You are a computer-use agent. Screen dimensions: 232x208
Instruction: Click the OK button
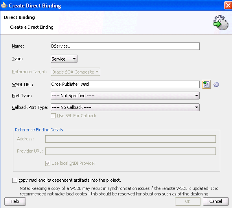tap(188, 201)
